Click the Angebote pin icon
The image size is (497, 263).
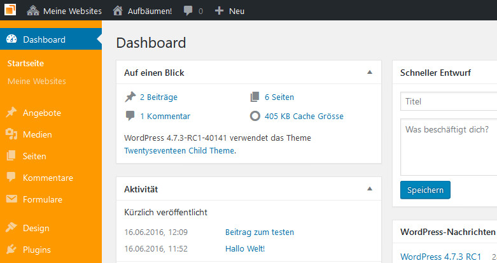click(11, 112)
